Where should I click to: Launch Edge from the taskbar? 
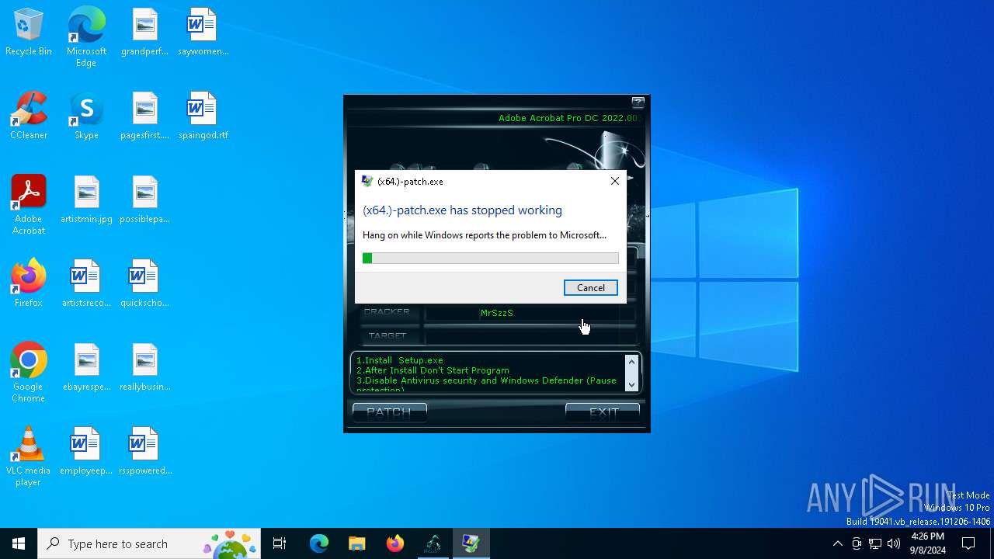(319, 543)
